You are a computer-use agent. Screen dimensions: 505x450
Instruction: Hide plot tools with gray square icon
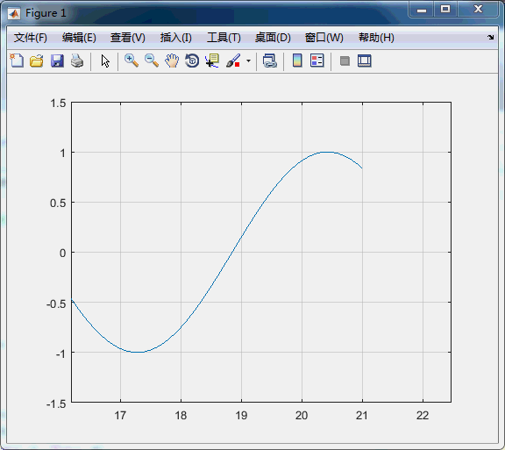click(345, 61)
